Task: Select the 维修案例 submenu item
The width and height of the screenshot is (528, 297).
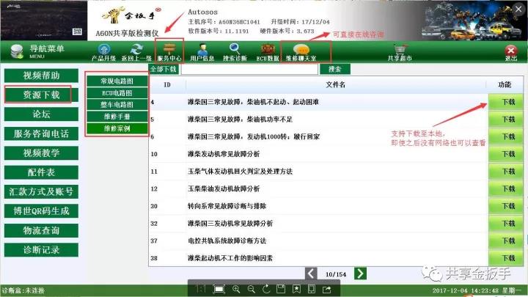Action: pyautogui.click(x=117, y=128)
